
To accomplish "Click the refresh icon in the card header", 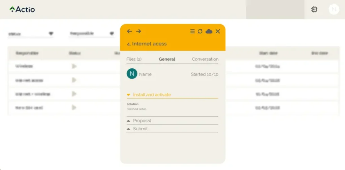I will point(200,31).
